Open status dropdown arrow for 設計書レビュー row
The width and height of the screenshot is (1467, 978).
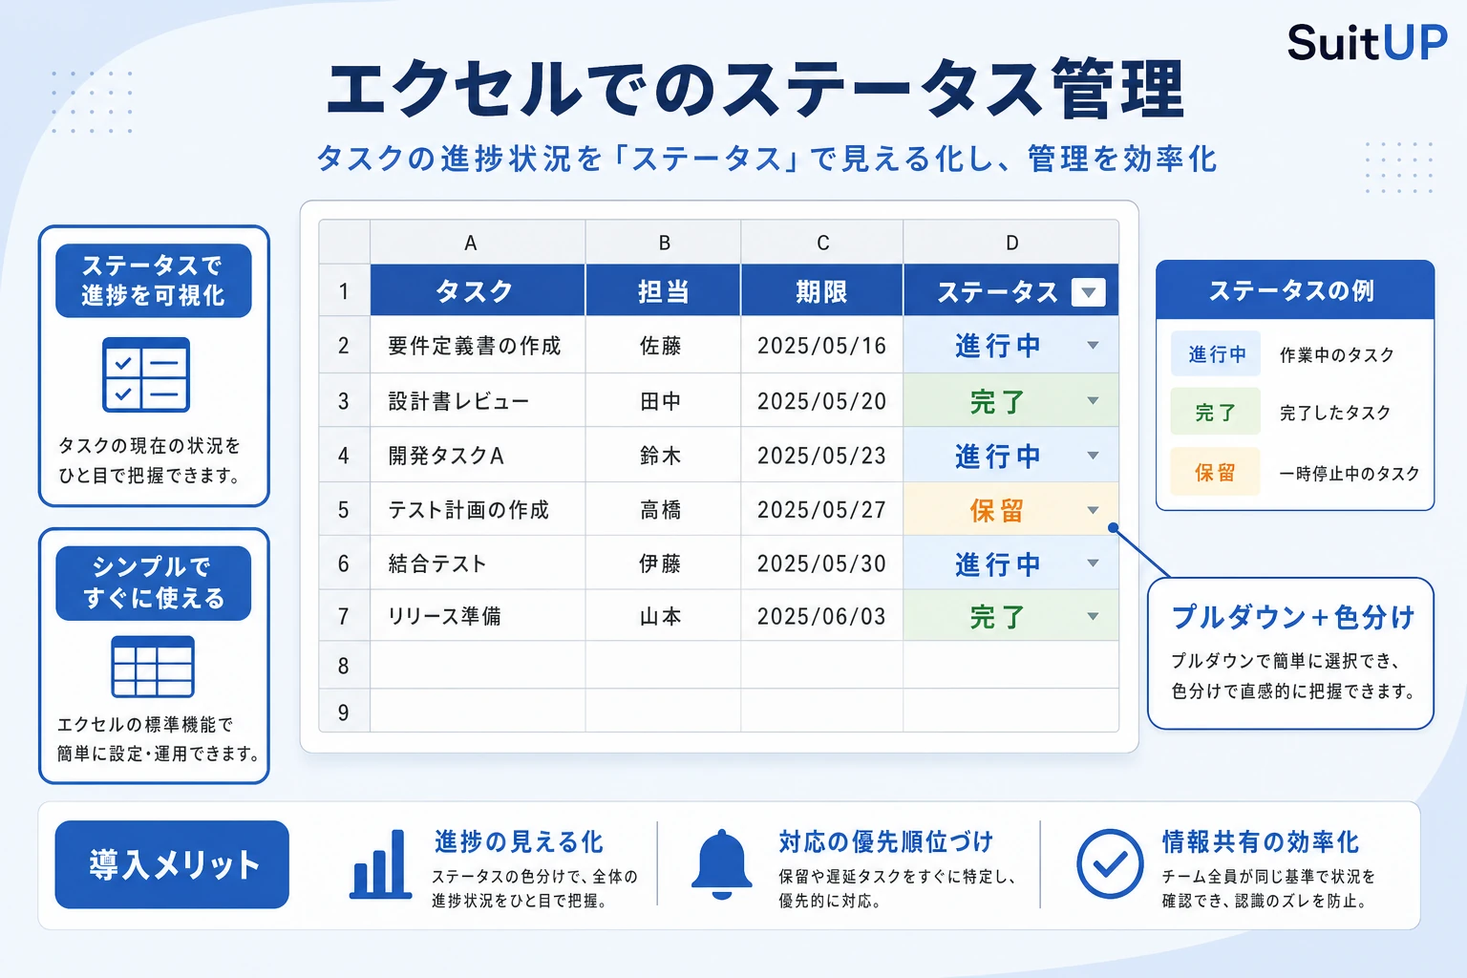(1093, 401)
